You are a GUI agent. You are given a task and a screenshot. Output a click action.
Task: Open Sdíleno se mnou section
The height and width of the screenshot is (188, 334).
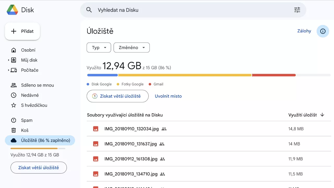tap(37, 85)
